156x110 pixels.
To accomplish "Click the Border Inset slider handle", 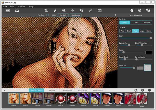I will [x=125, y=59].
